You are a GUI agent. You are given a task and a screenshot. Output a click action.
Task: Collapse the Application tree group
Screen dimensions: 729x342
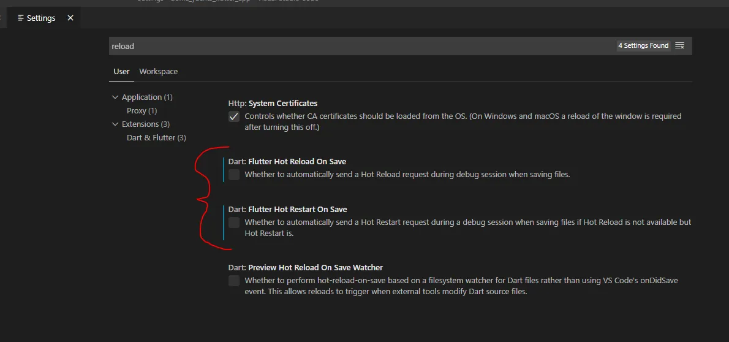[x=115, y=97]
